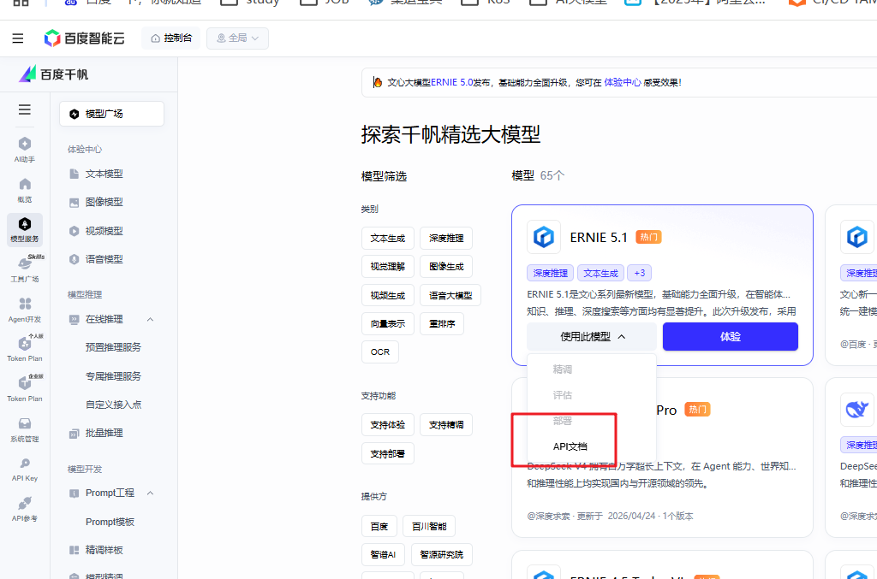877x579 pixels.
Task: Open 预置推理服务
Action: [x=113, y=347]
